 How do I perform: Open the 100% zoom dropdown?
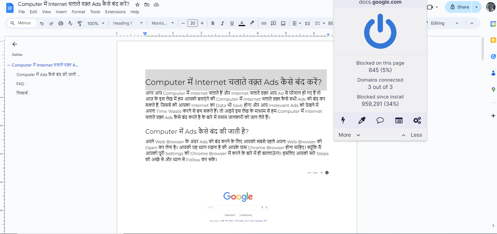tap(96, 23)
